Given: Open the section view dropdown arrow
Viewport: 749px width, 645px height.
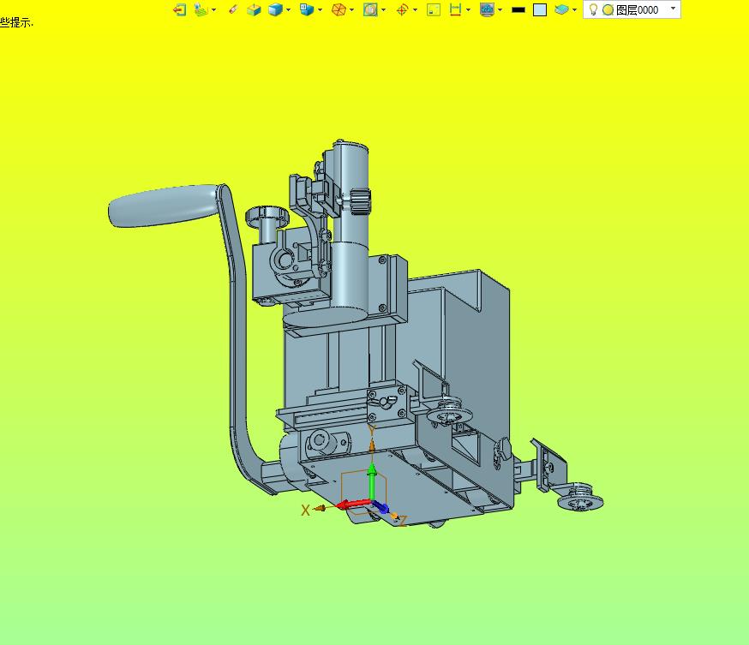Looking at the screenshot, I should [384, 10].
